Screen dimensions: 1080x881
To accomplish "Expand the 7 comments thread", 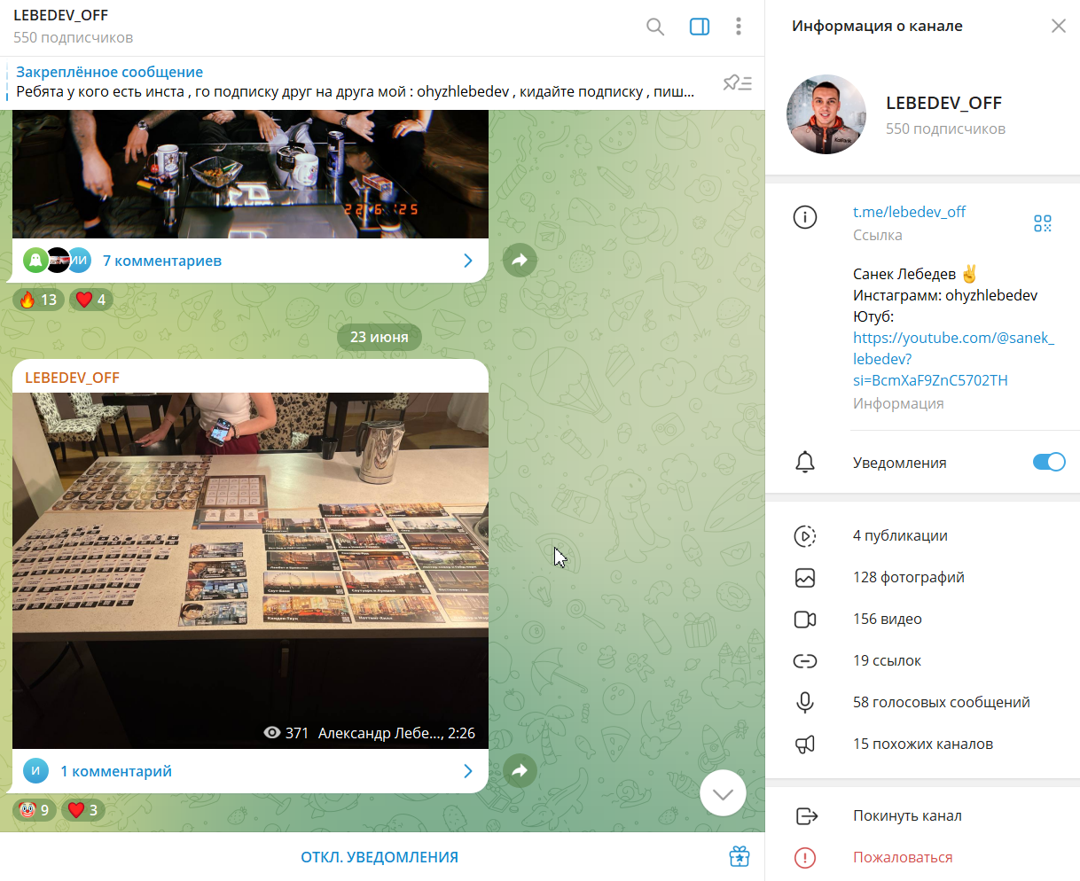I will 250,261.
